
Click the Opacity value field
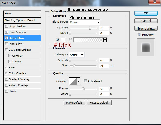tap(104, 28)
